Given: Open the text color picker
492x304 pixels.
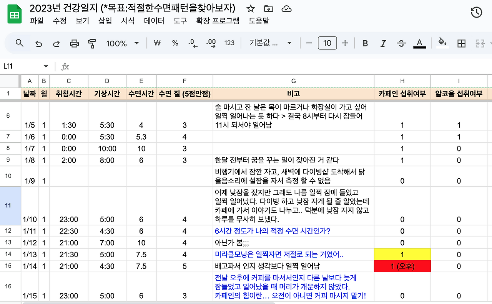Looking at the screenshot, I should tap(420, 43).
